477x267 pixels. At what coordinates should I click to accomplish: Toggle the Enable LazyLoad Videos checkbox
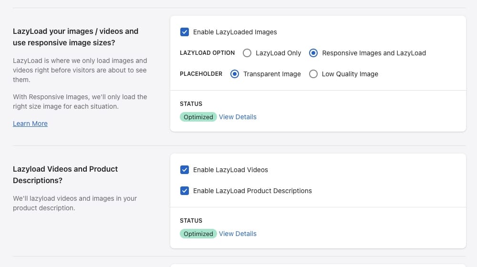click(x=185, y=170)
